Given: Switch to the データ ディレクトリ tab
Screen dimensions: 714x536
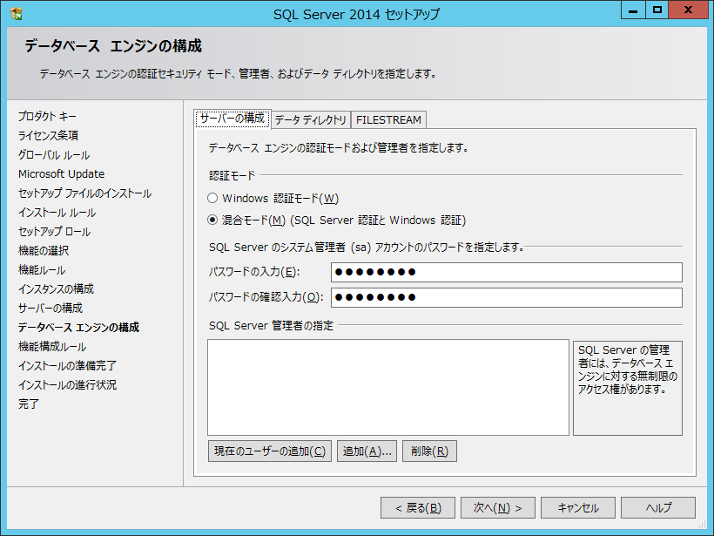Looking at the screenshot, I should tap(310, 120).
